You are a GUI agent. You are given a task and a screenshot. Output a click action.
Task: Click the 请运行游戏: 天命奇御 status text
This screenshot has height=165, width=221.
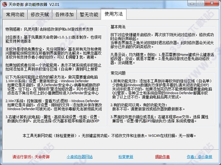pyautogui.click(x=31, y=157)
